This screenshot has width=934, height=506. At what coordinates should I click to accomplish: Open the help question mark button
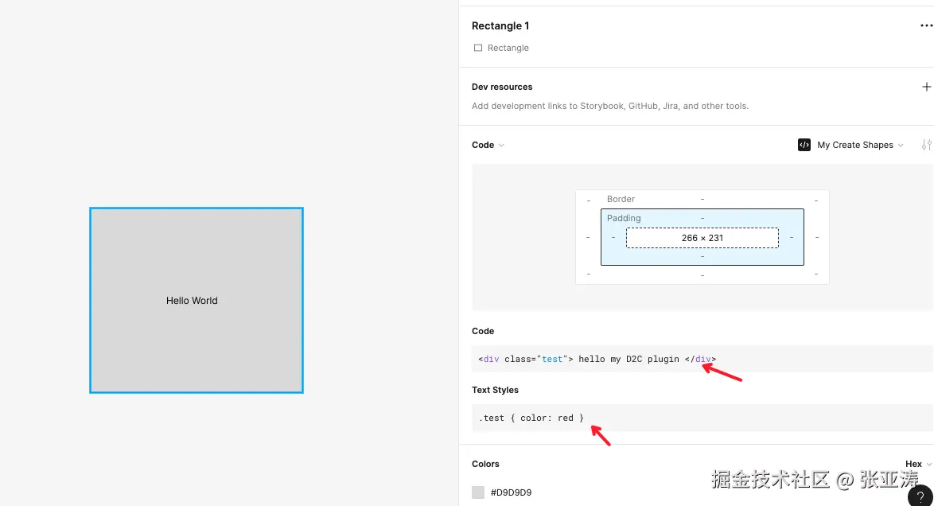point(920,496)
